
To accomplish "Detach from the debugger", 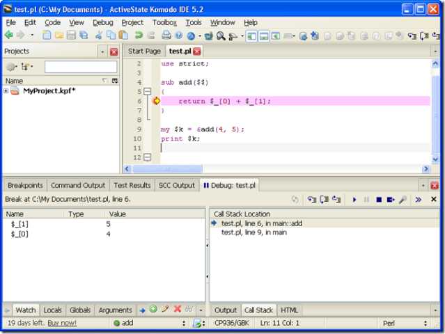I will point(391,200).
